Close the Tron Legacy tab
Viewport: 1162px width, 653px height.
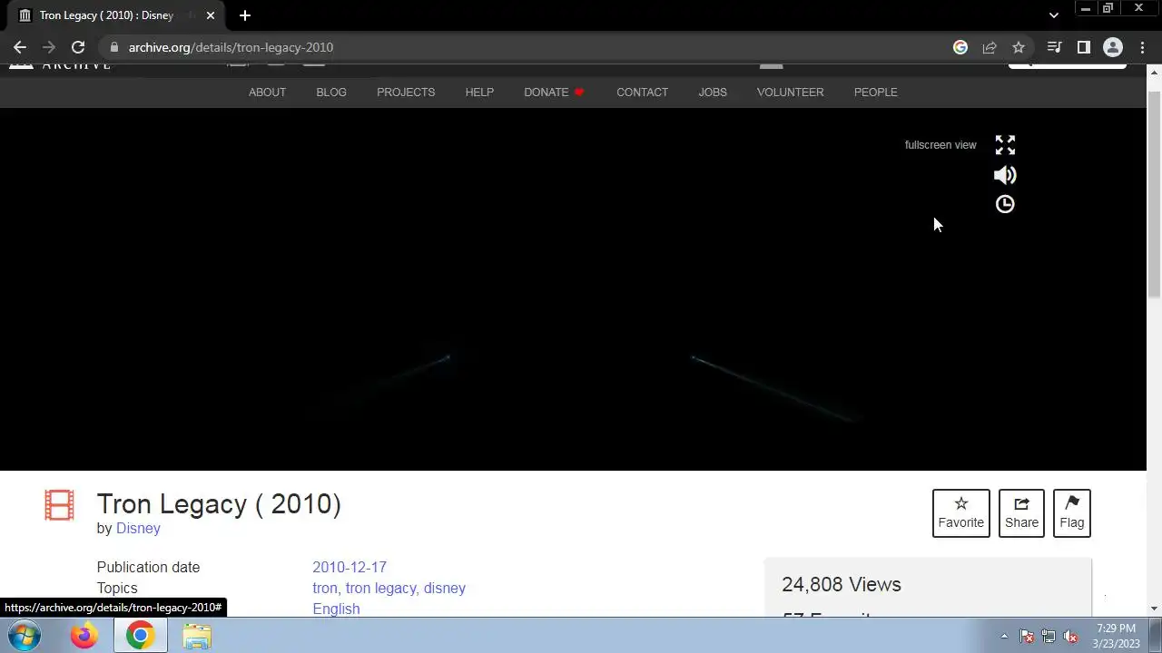pos(211,15)
